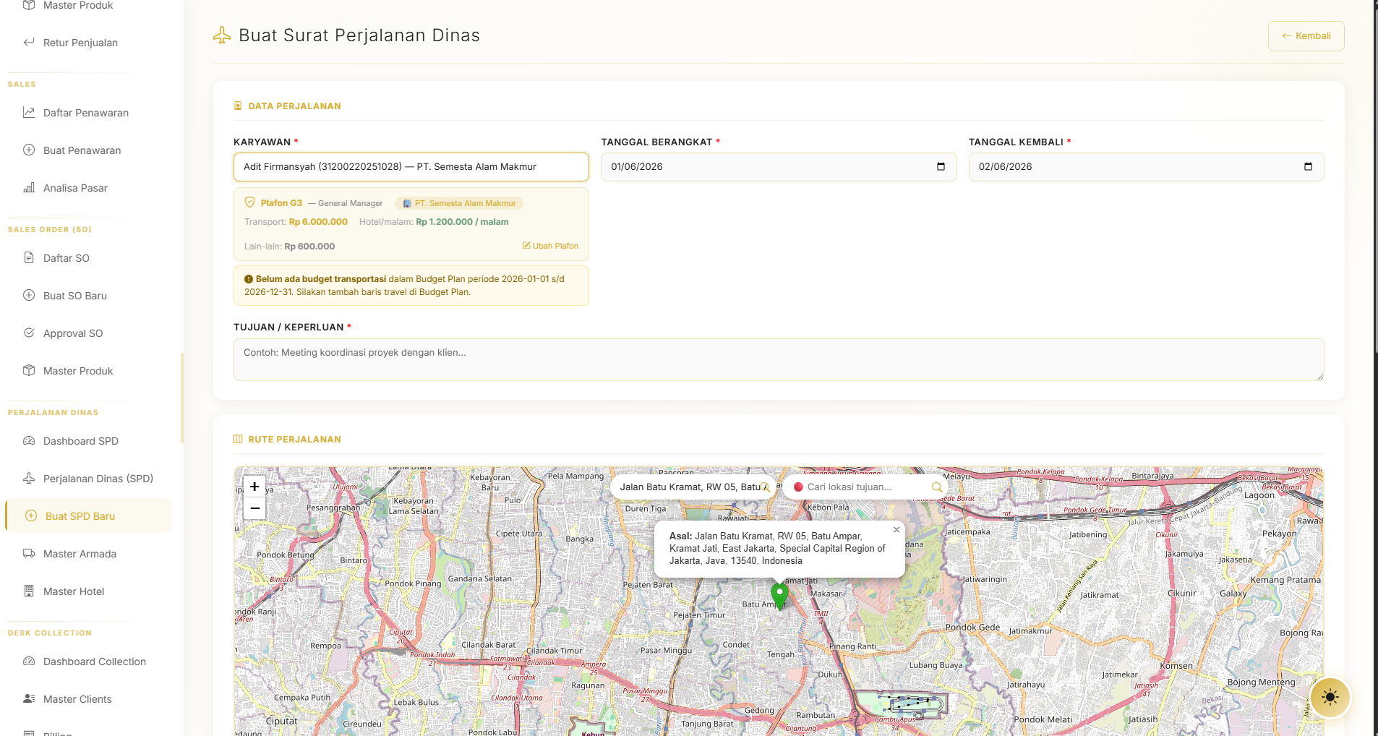Click the Lain-lain Rp 600.000 value
Viewport: 1378px width, 736px height.
[x=309, y=247]
